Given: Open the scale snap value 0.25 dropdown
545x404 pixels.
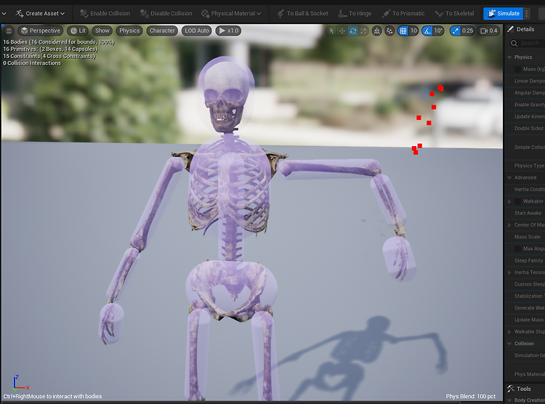Looking at the screenshot, I should [467, 31].
